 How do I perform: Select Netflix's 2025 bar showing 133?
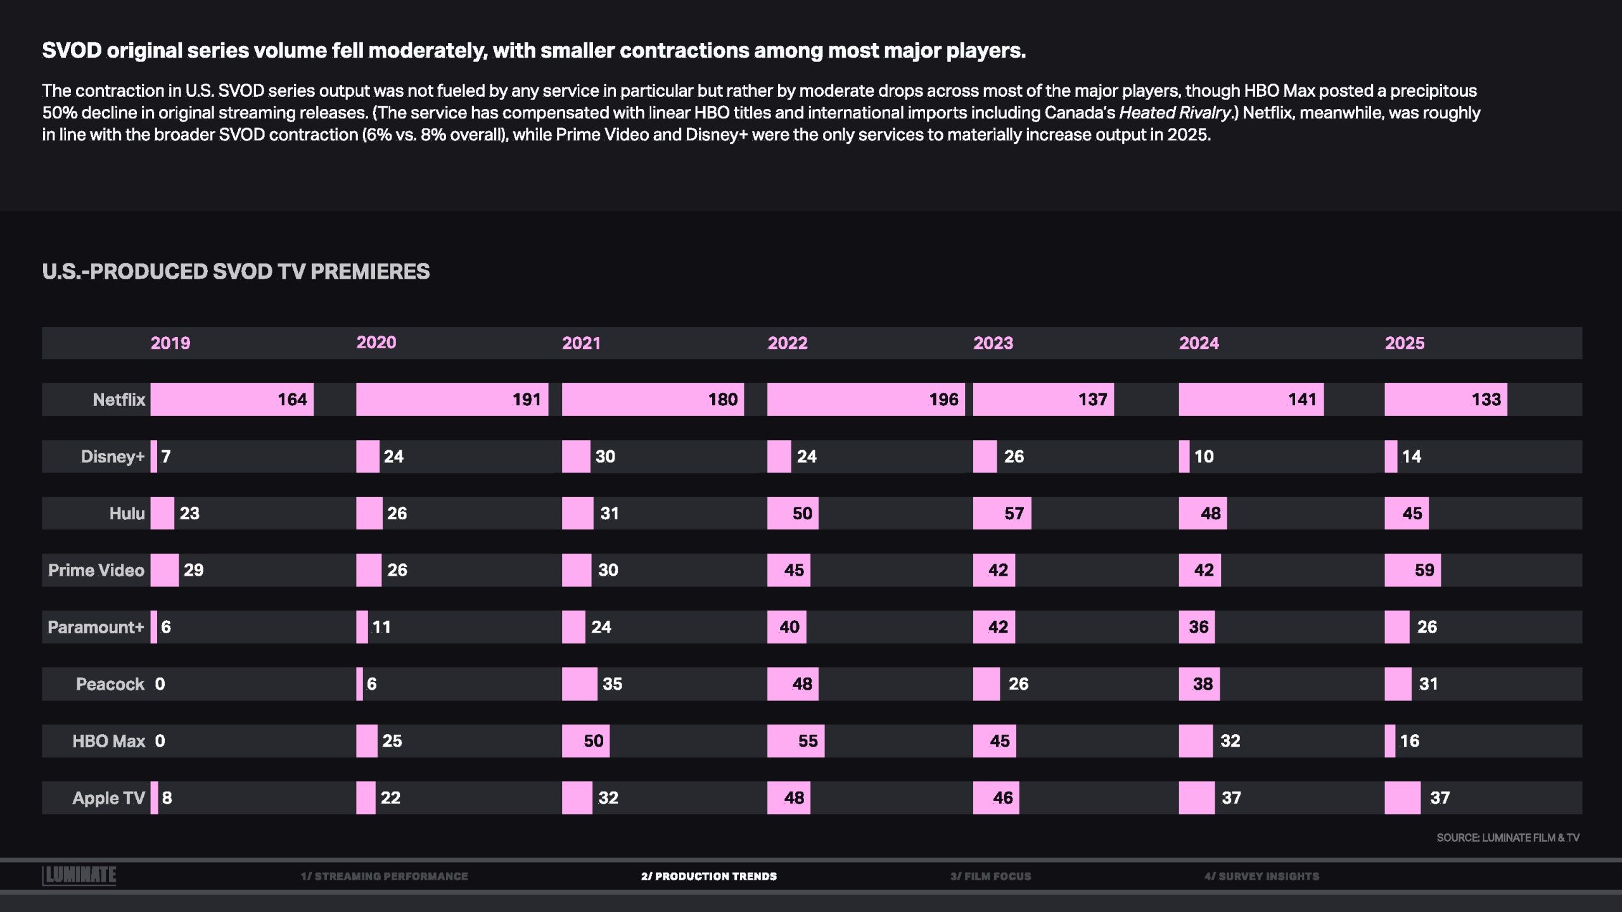coord(1445,400)
